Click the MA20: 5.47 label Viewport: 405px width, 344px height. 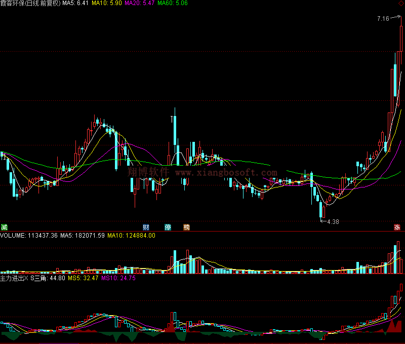point(140,3)
